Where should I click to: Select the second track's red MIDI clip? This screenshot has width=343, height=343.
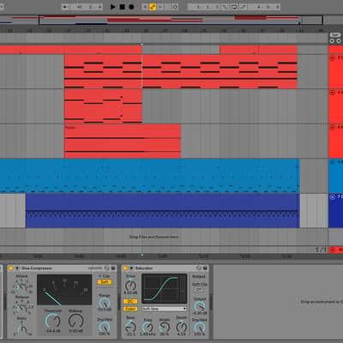pyautogui.click(x=103, y=106)
